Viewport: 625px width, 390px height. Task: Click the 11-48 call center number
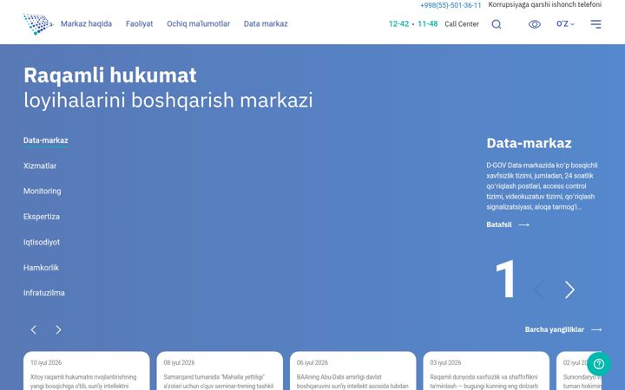pos(428,24)
